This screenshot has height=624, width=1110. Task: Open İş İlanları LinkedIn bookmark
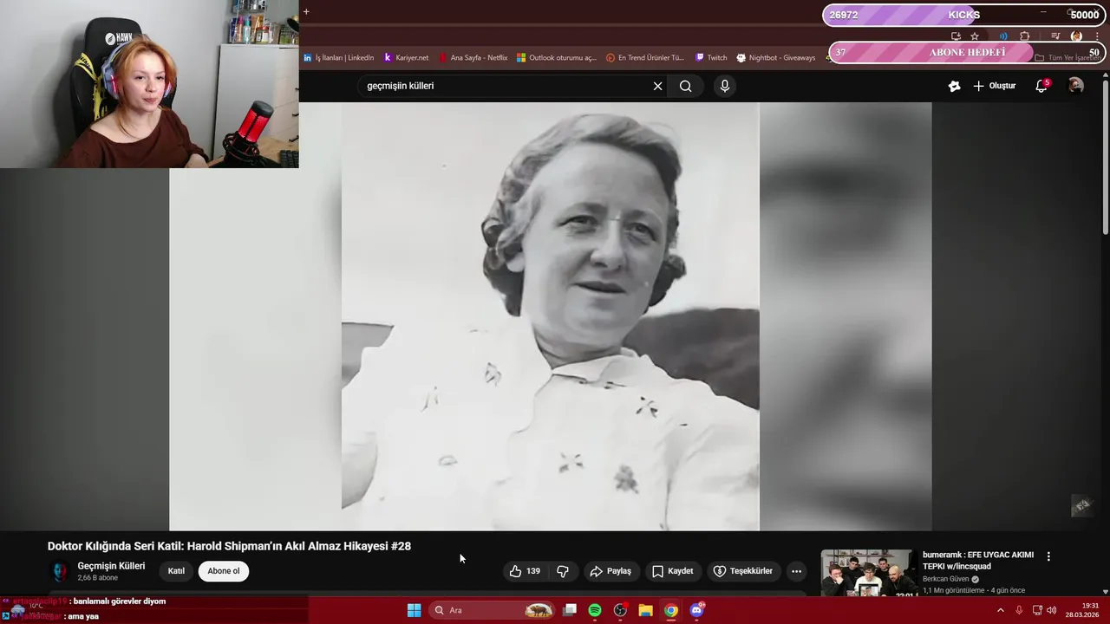pos(339,58)
